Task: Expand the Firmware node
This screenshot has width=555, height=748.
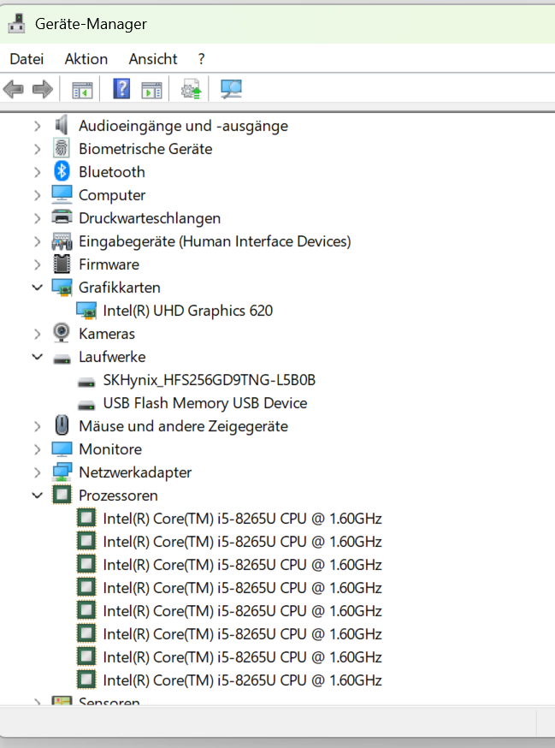Action: coord(37,264)
